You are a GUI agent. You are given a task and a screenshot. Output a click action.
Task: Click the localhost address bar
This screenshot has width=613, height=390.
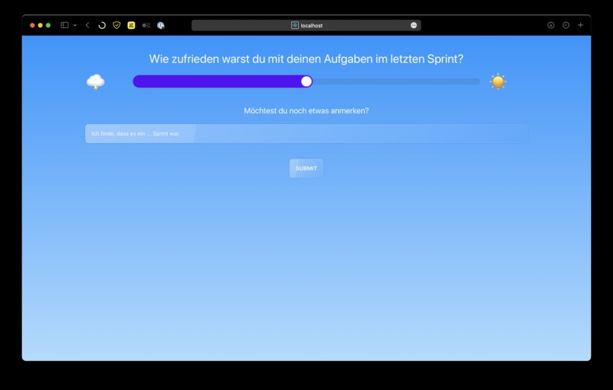pos(306,25)
